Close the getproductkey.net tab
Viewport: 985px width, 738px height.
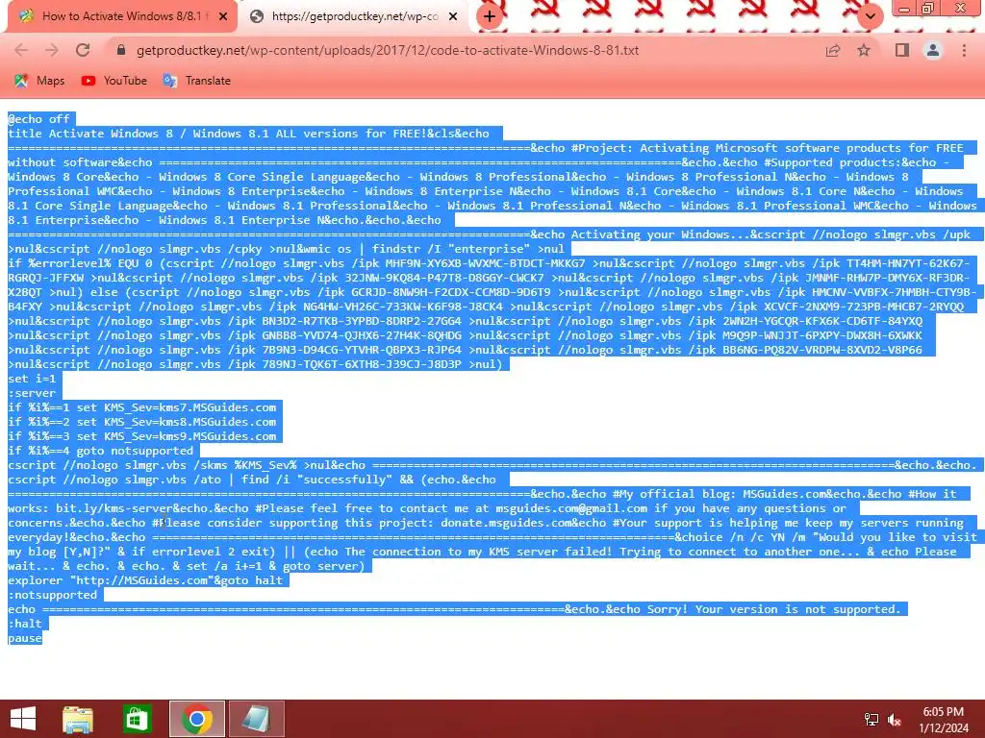pos(453,16)
